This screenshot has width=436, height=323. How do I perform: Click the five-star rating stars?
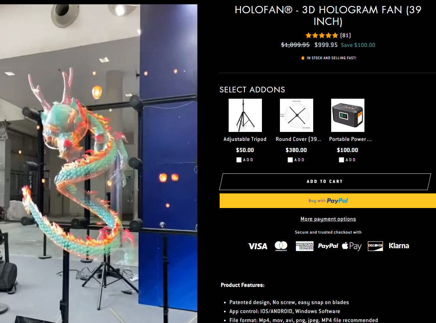[322, 35]
